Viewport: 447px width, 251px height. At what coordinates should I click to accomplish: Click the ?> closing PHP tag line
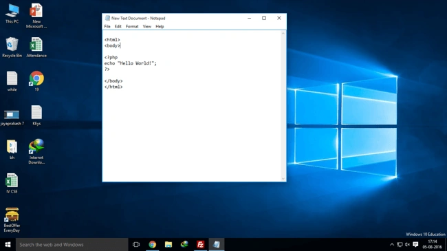107,69
